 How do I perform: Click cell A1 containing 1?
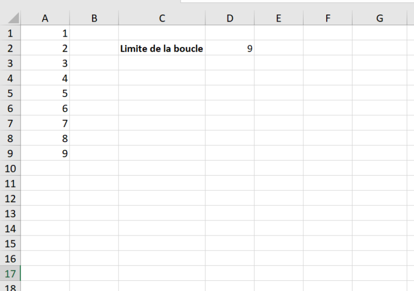tap(45, 33)
